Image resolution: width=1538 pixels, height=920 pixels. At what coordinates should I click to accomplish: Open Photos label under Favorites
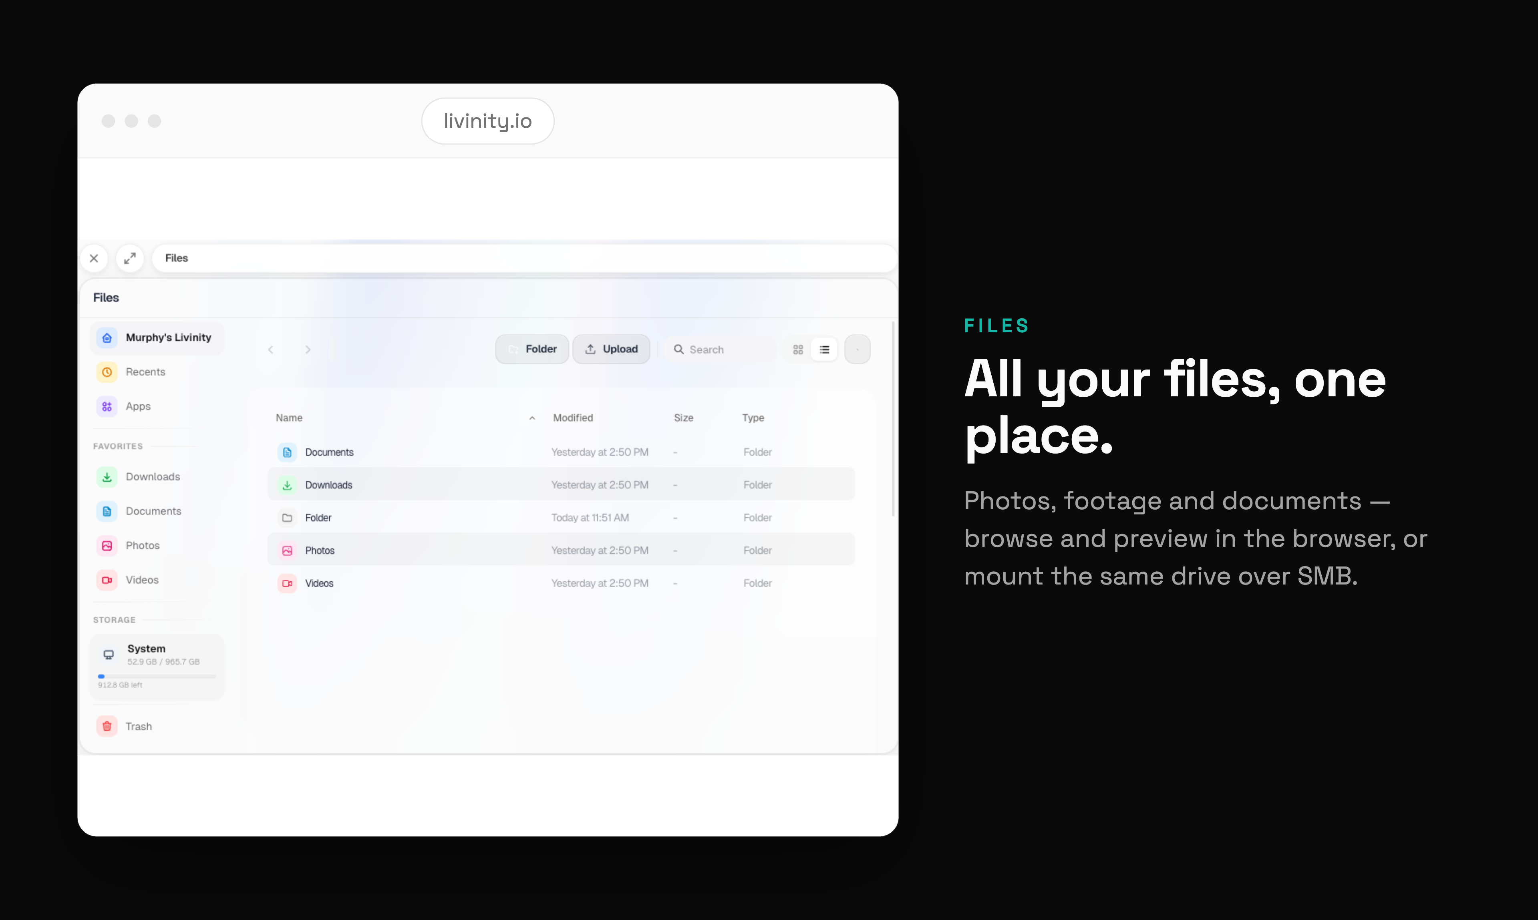click(143, 546)
